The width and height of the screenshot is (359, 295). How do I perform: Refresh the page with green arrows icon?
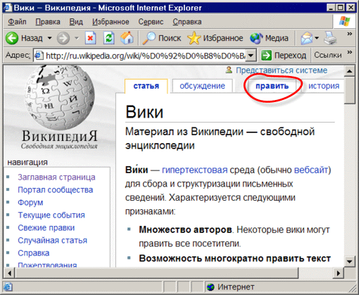click(x=109, y=38)
